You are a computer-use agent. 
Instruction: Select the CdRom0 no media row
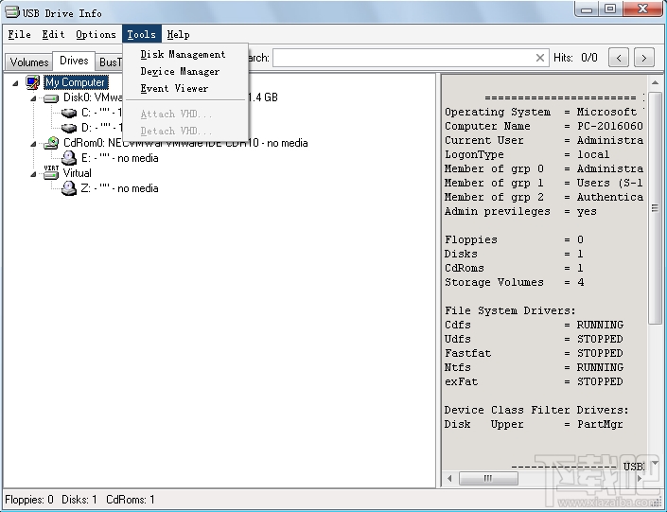tap(185, 143)
